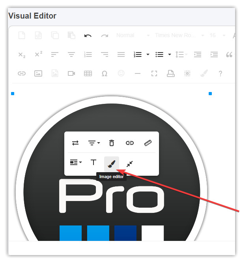Viewport: 243px width, 263px height.
Task: Click the Align Center icon in main toolbar
Action: (x=71, y=54)
